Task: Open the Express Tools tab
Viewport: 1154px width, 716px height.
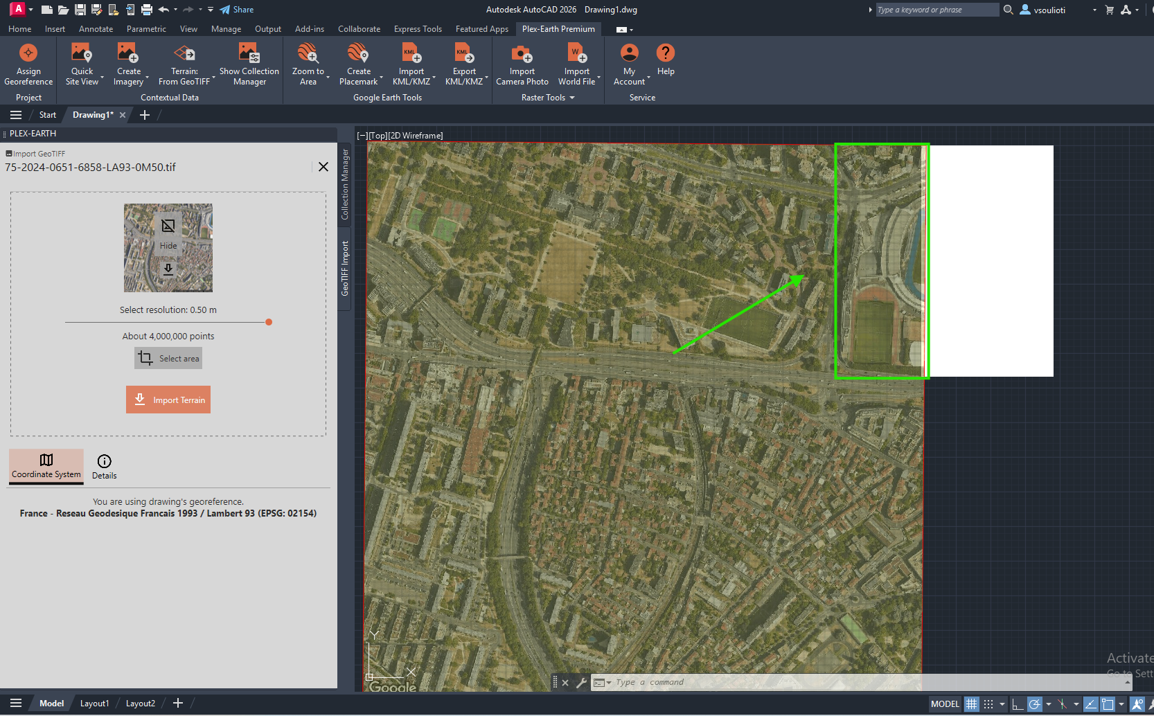Action: (418, 29)
